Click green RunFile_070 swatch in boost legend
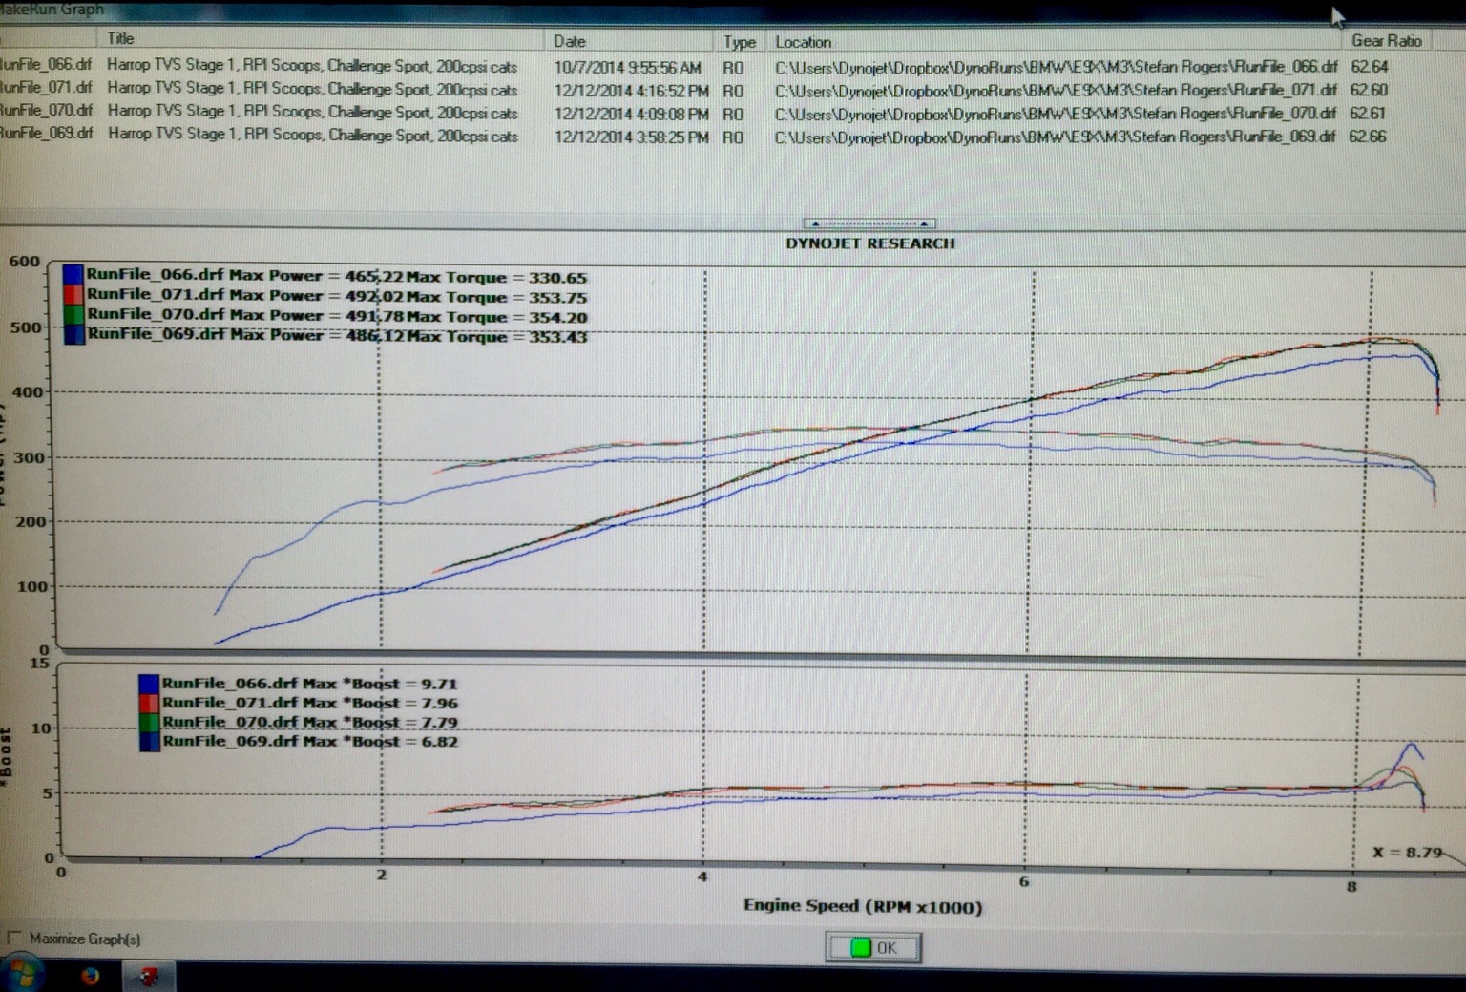Viewport: 1466px width, 992px height. click(x=149, y=723)
